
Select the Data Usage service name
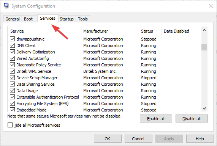click(x=27, y=91)
